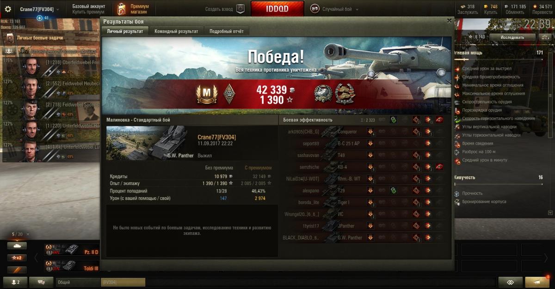555x289 pixels.
Task: Toggle the tank type carousel filter
Action: 17,246
